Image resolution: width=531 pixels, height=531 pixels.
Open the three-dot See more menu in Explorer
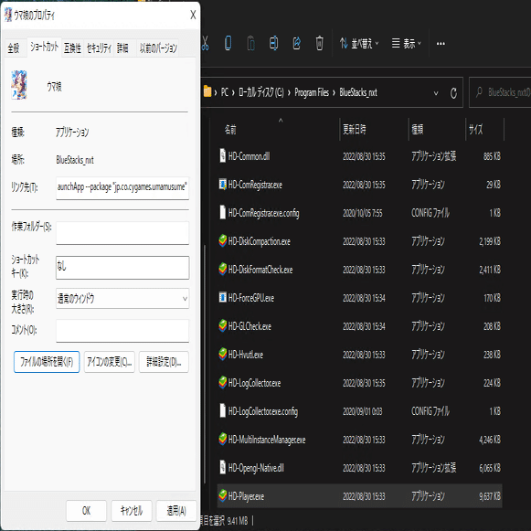click(441, 43)
